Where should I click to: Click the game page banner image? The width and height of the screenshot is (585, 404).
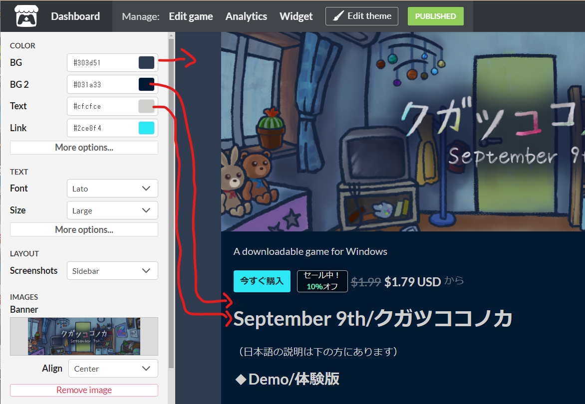pyautogui.click(x=403, y=132)
